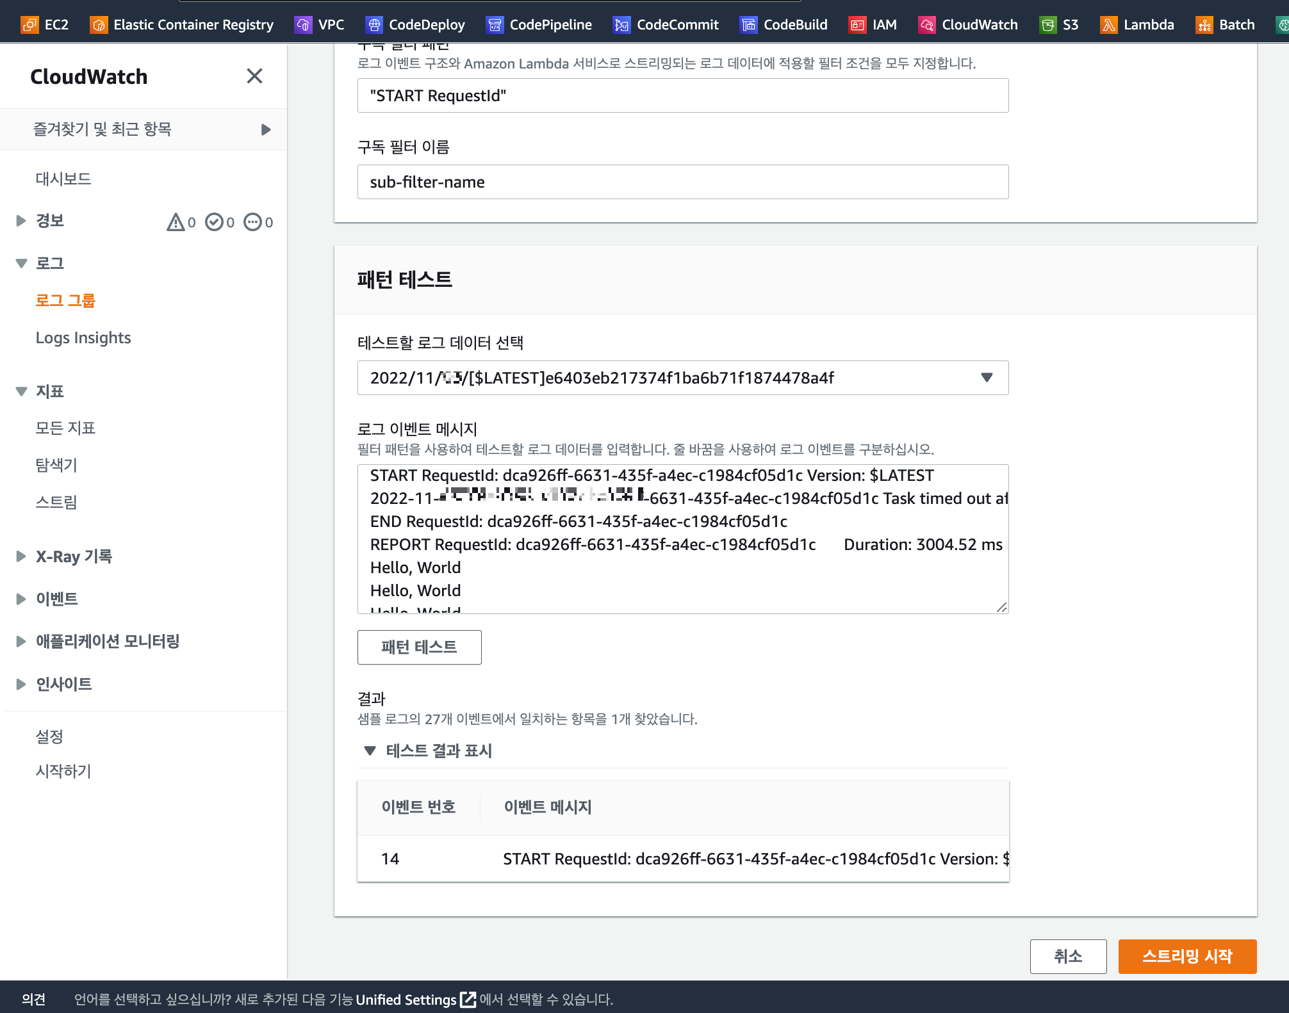Open Logs Insights in the sidebar
This screenshot has height=1013, width=1289.
[83, 338]
